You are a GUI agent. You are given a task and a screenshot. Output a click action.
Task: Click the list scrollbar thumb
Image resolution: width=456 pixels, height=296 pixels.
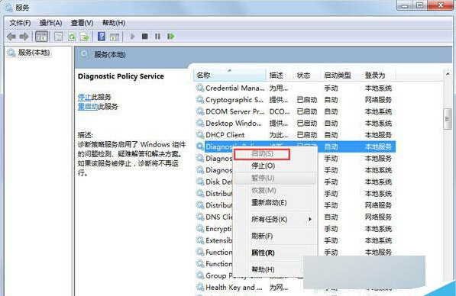[x=448, y=118]
